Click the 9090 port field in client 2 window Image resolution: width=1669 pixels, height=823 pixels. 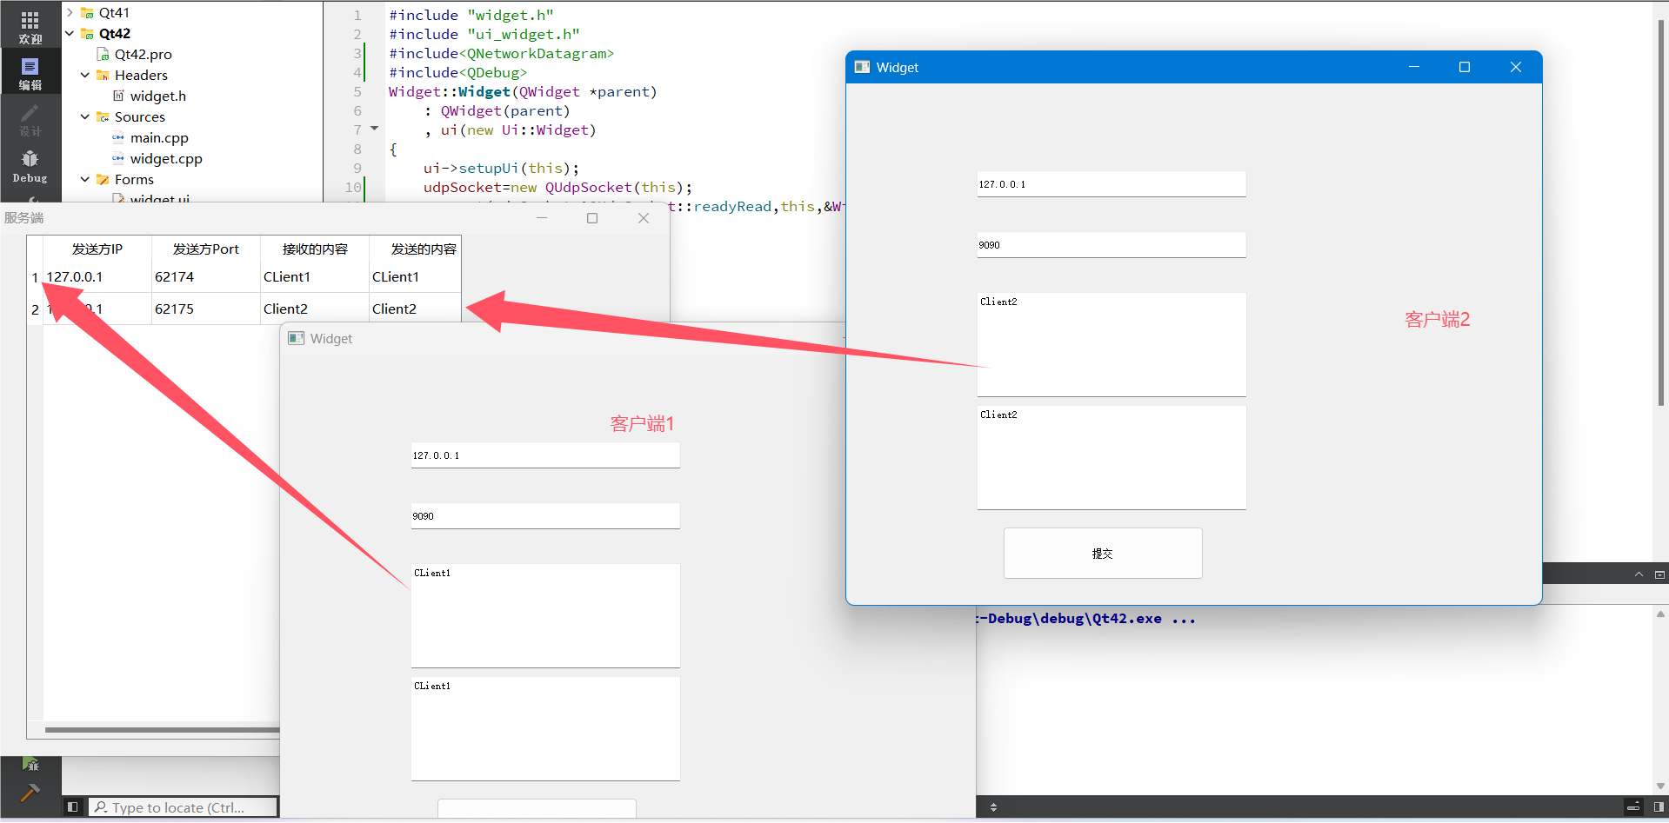(1112, 245)
